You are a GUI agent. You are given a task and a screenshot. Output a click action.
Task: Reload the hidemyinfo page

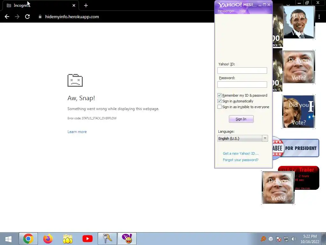(27, 17)
